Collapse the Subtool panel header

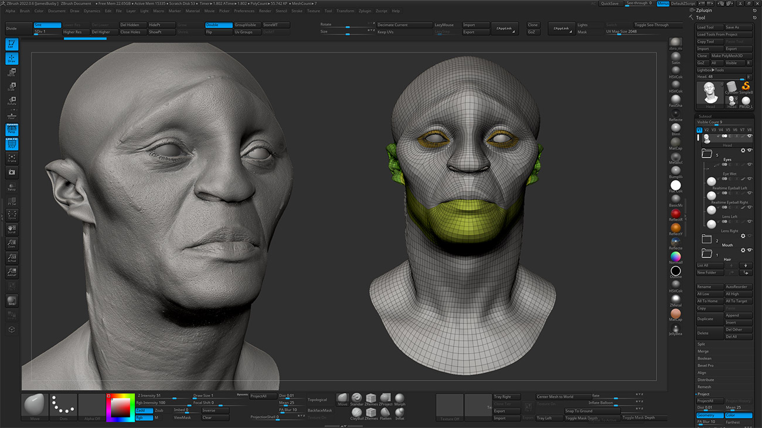(704, 115)
